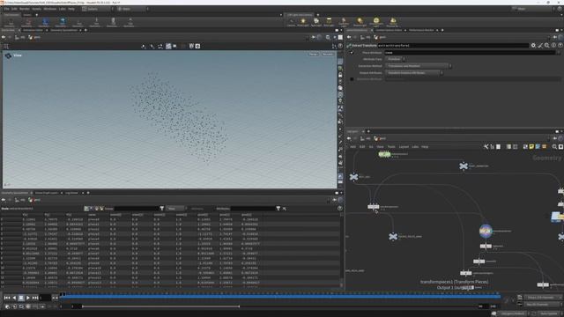Select the Sky Light shelf tool
Screen dimensions: 564x317
click(x=392, y=22)
